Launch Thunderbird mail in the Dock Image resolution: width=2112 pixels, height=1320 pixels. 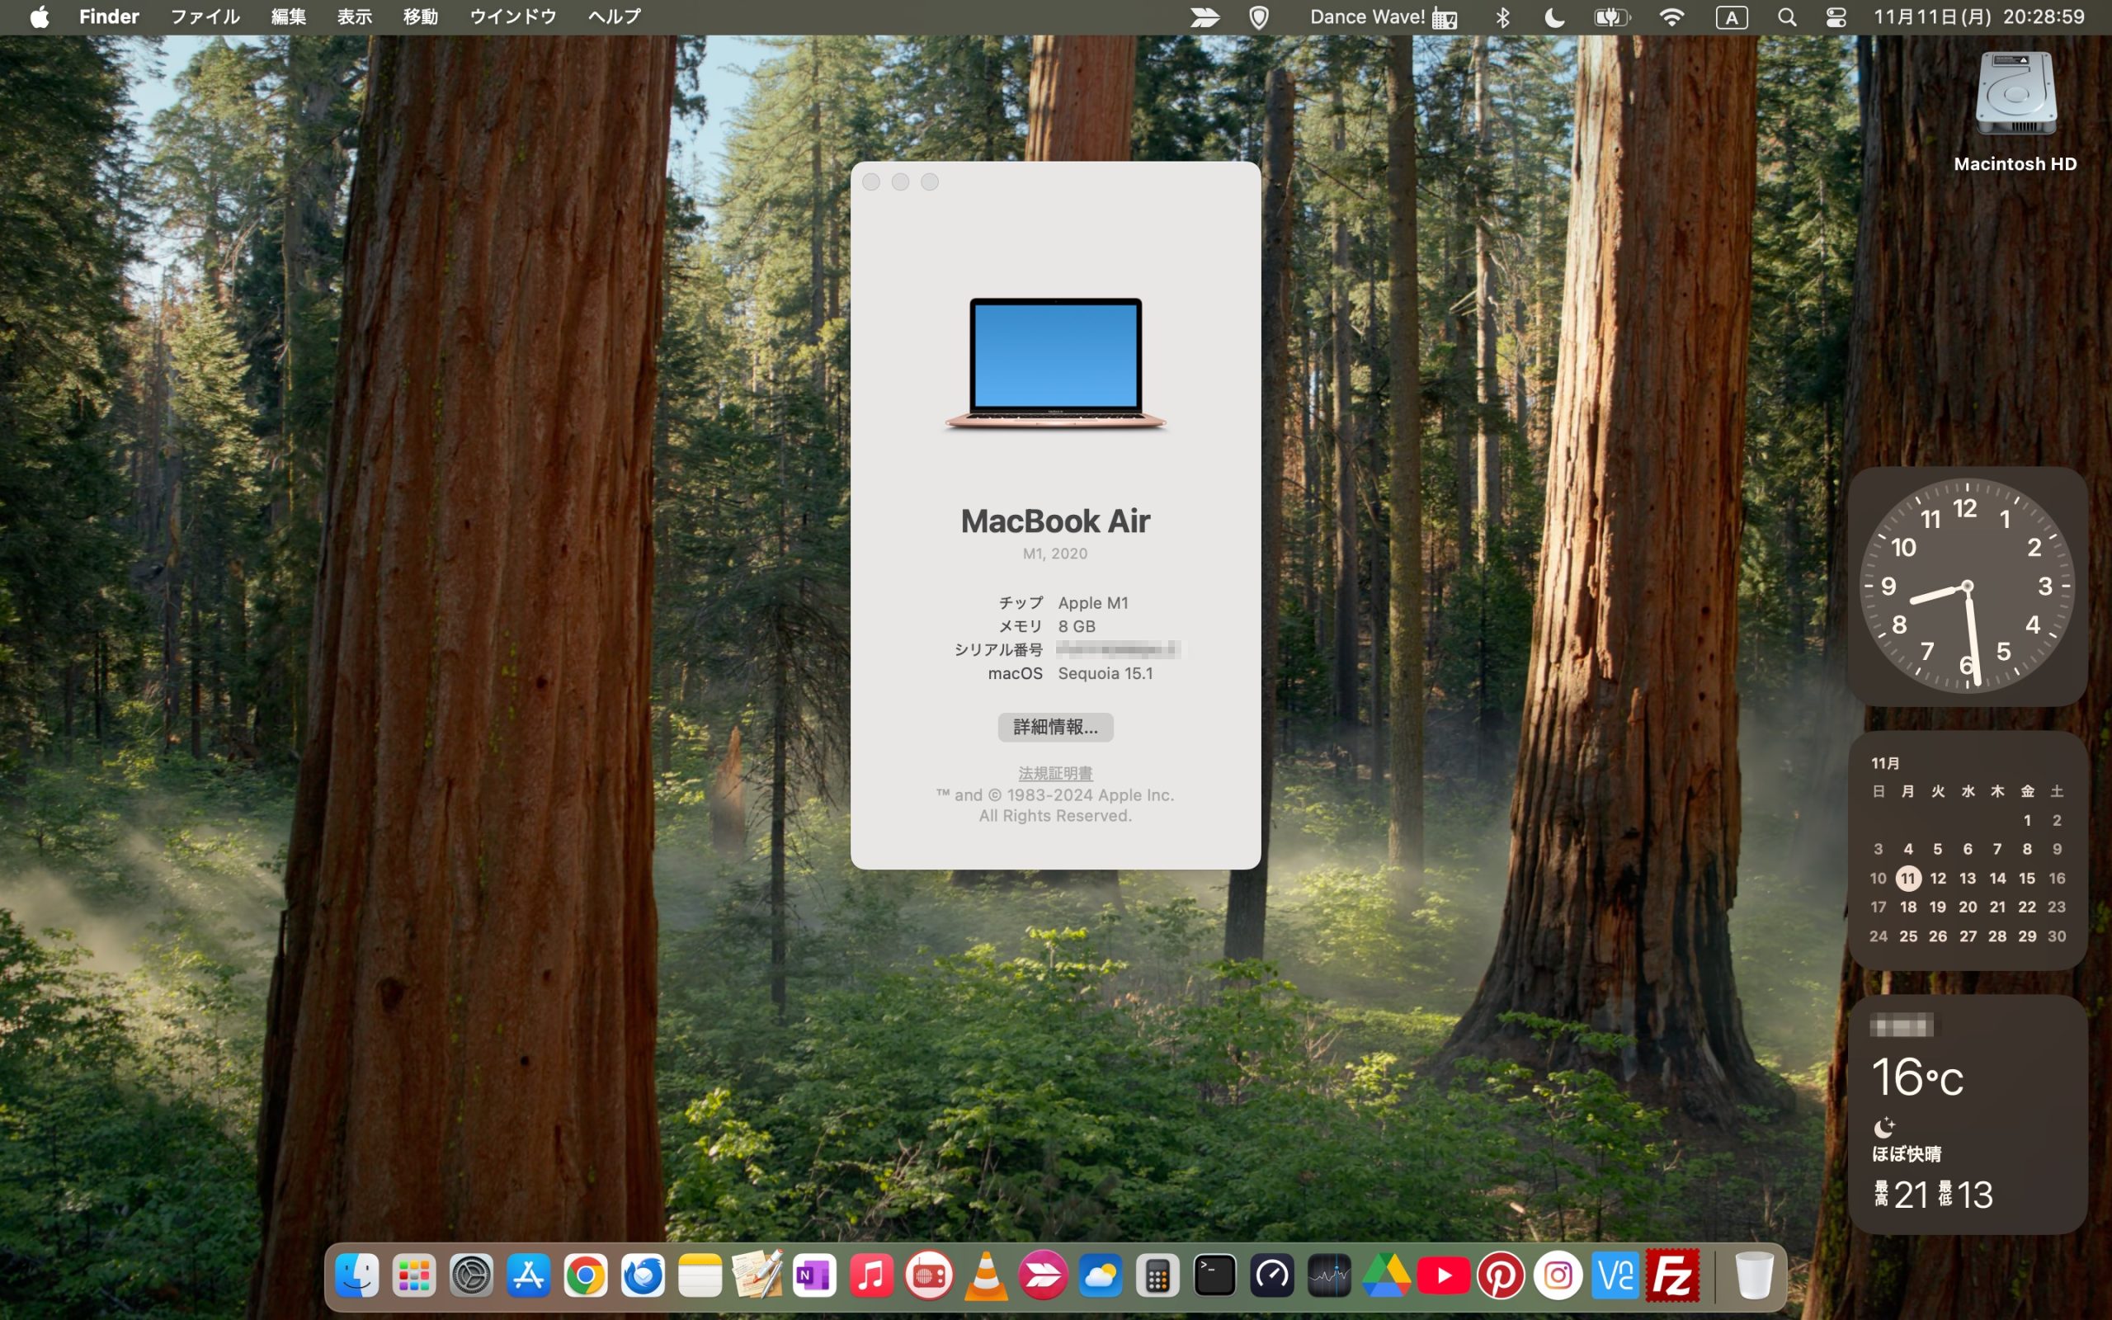643,1276
